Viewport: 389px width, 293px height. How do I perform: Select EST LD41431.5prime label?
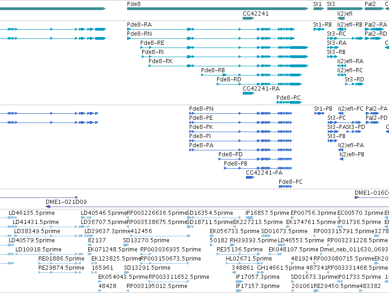[x=36, y=222]
